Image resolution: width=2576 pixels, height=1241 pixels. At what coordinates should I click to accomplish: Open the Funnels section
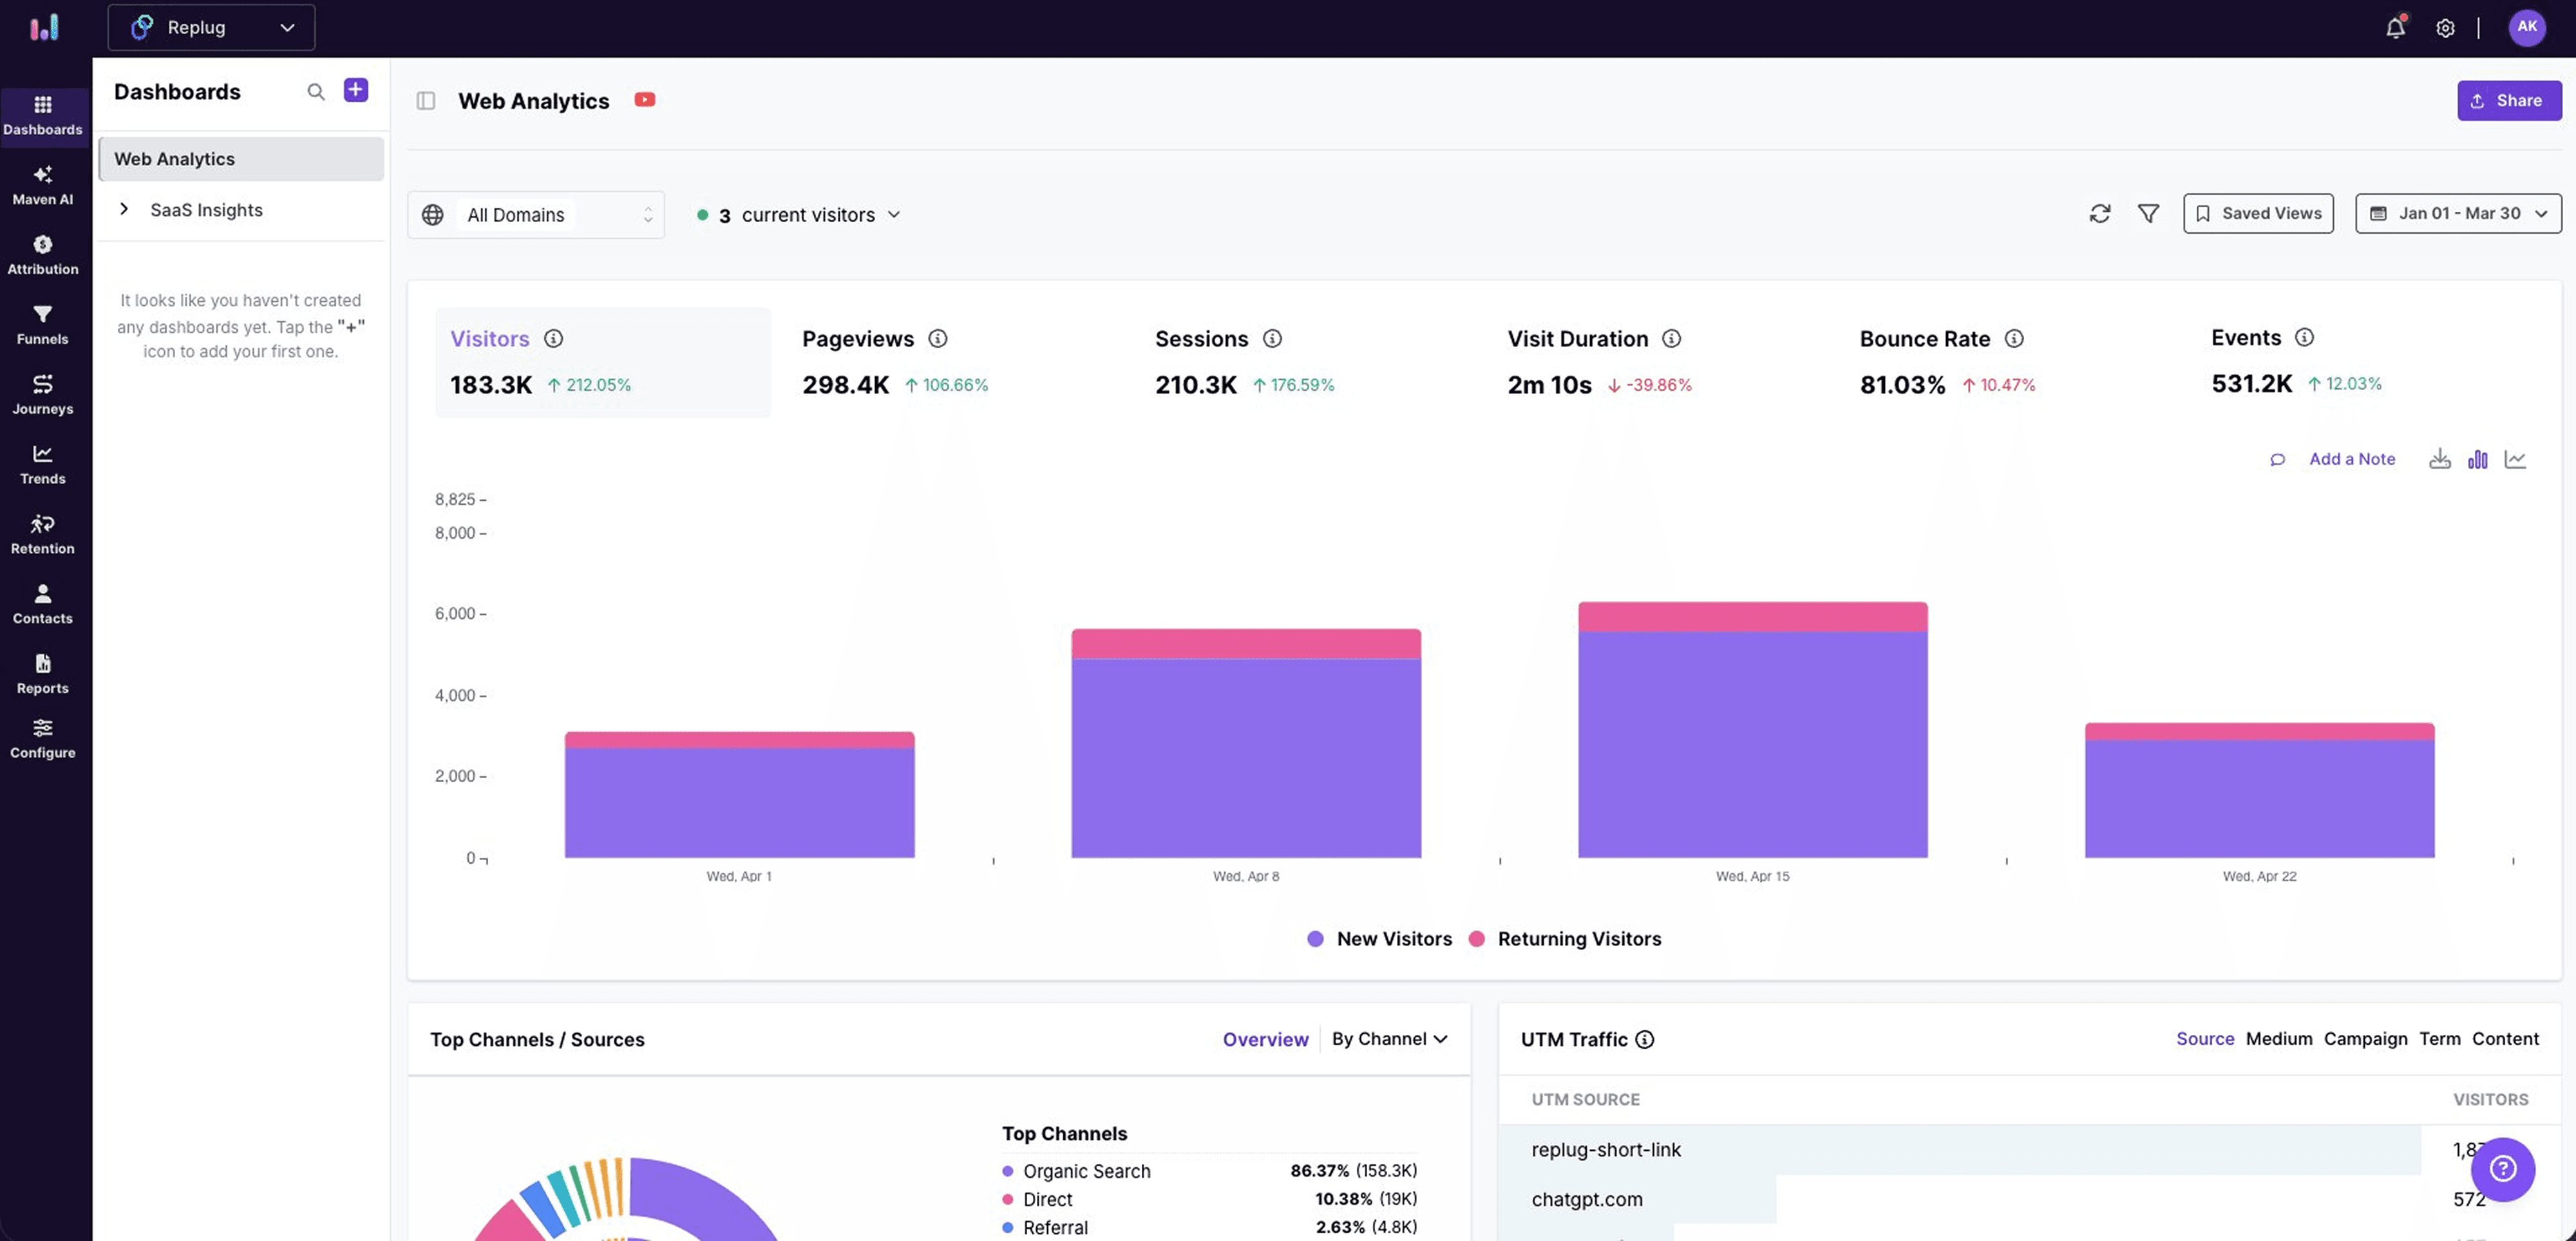pyautogui.click(x=43, y=326)
